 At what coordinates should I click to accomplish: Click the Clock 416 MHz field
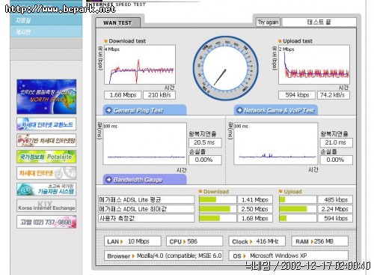click(x=257, y=241)
